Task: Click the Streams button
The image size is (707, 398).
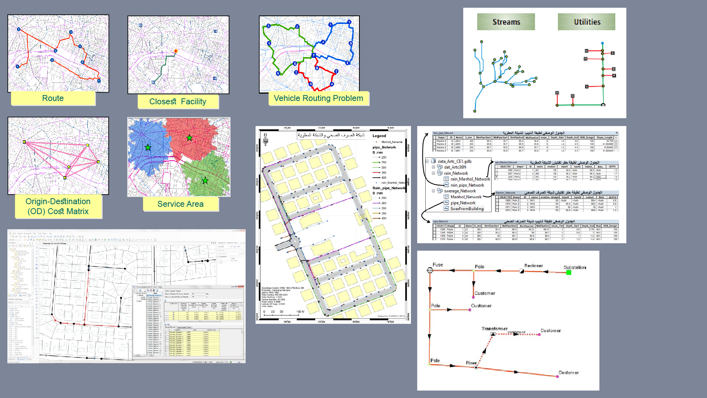Action: pos(506,22)
